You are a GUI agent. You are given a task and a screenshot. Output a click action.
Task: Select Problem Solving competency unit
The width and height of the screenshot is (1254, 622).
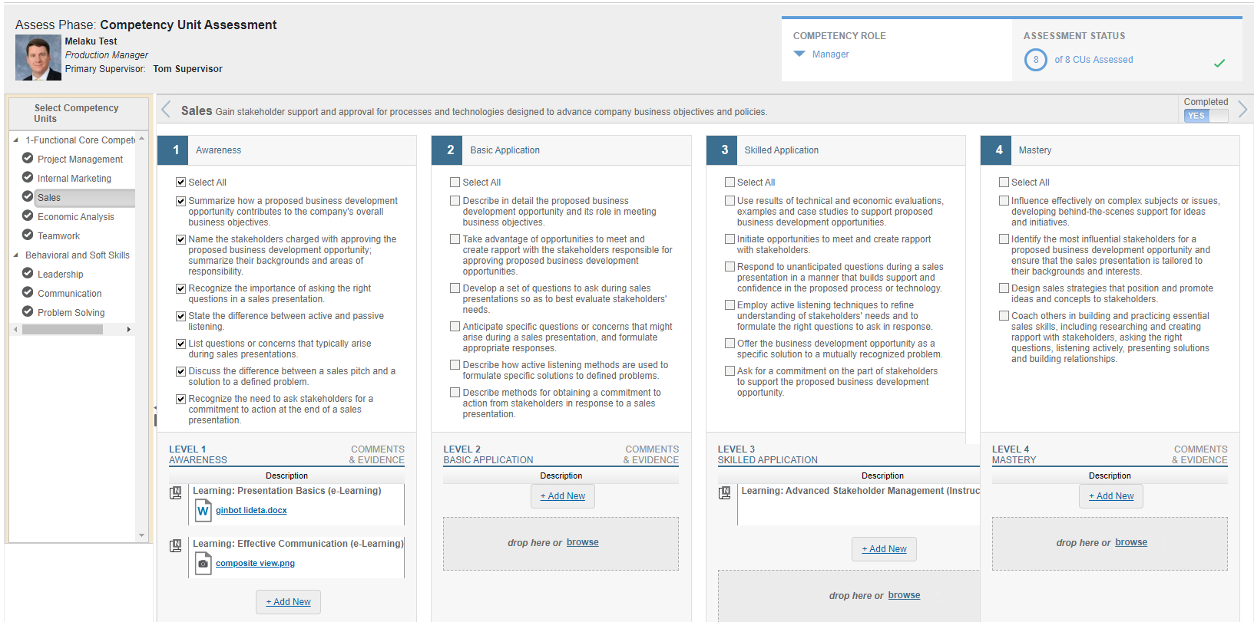click(71, 312)
